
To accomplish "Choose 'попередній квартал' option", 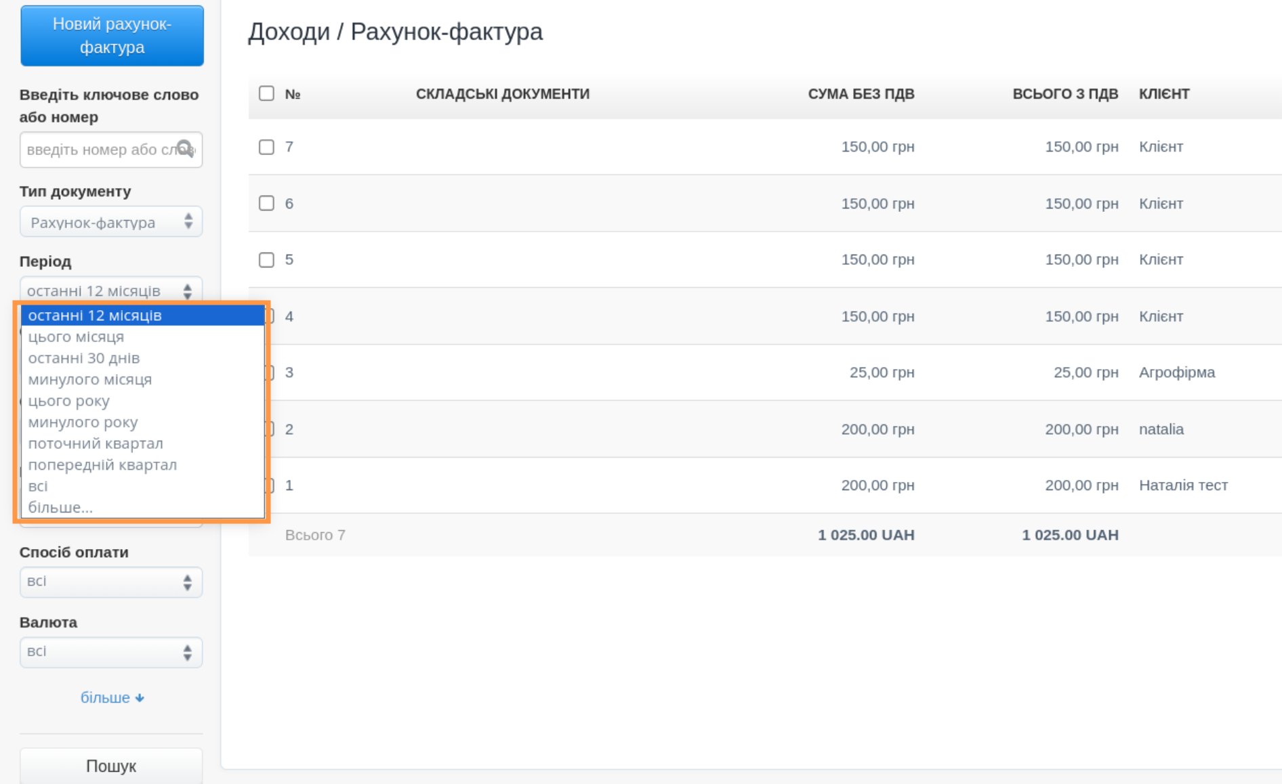I will [102, 465].
